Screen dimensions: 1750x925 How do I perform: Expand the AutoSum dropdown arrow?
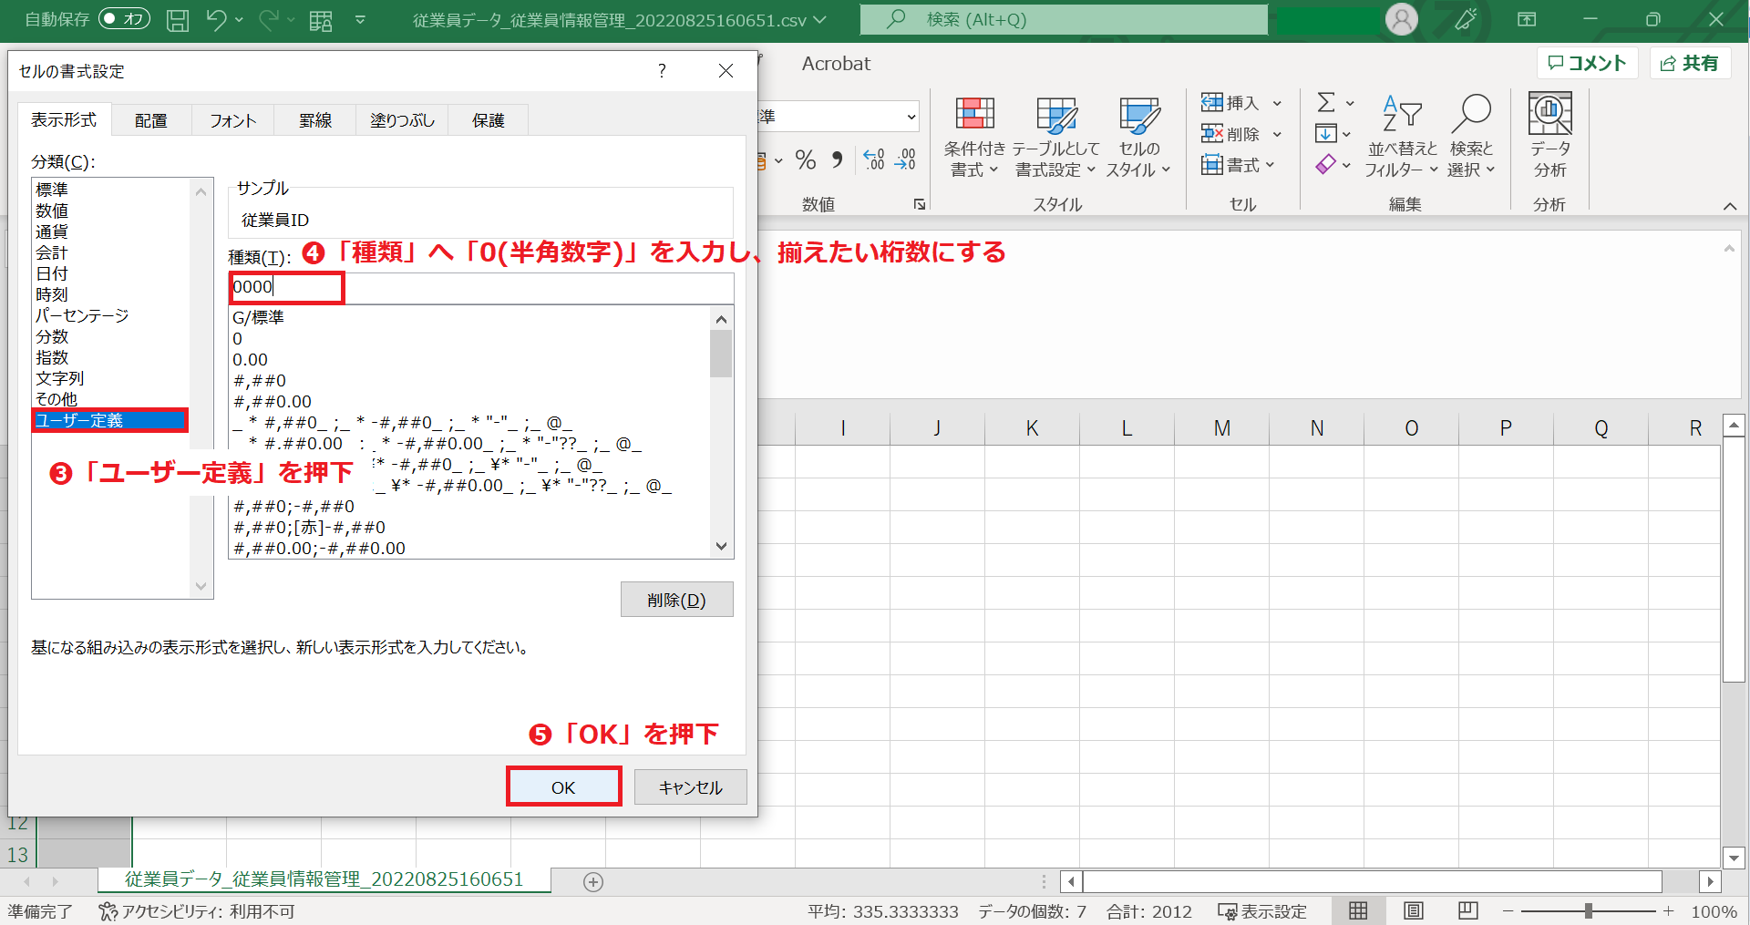click(1350, 103)
